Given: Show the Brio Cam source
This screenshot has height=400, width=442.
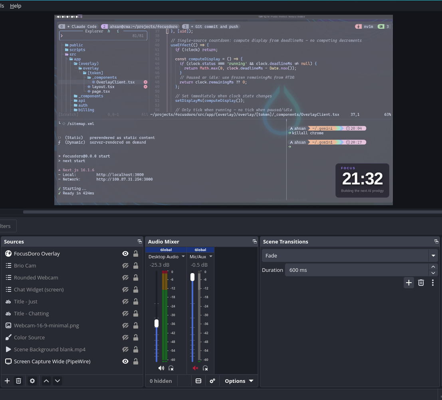Looking at the screenshot, I should point(125,265).
